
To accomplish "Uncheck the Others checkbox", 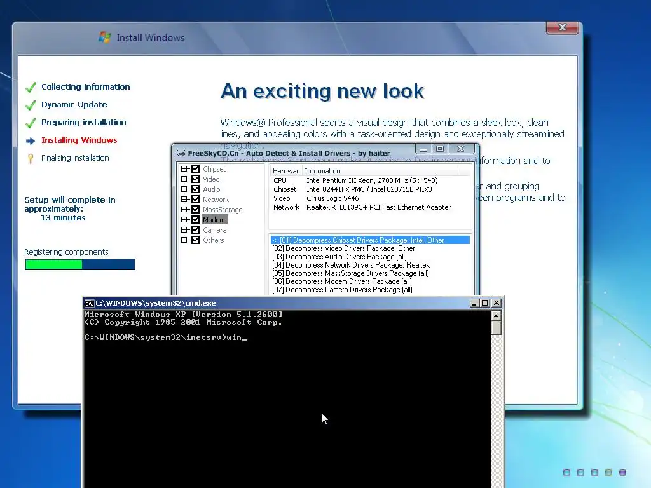I will [196, 240].
